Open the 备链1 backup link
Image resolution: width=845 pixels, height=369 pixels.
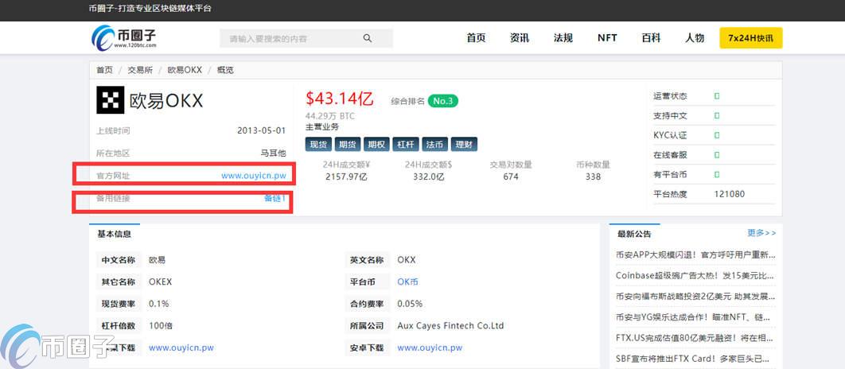coord(275,198)
